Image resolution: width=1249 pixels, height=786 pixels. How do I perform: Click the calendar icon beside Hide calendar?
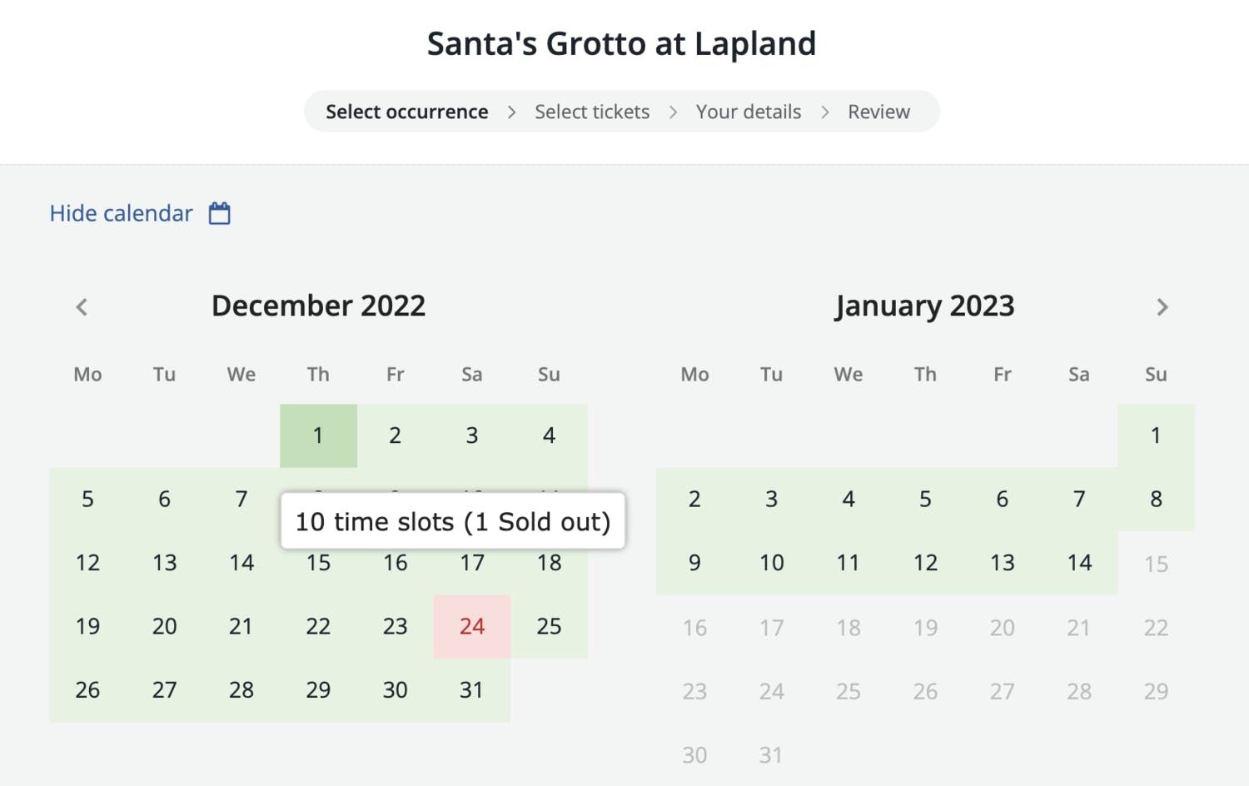tap(219, 213)
